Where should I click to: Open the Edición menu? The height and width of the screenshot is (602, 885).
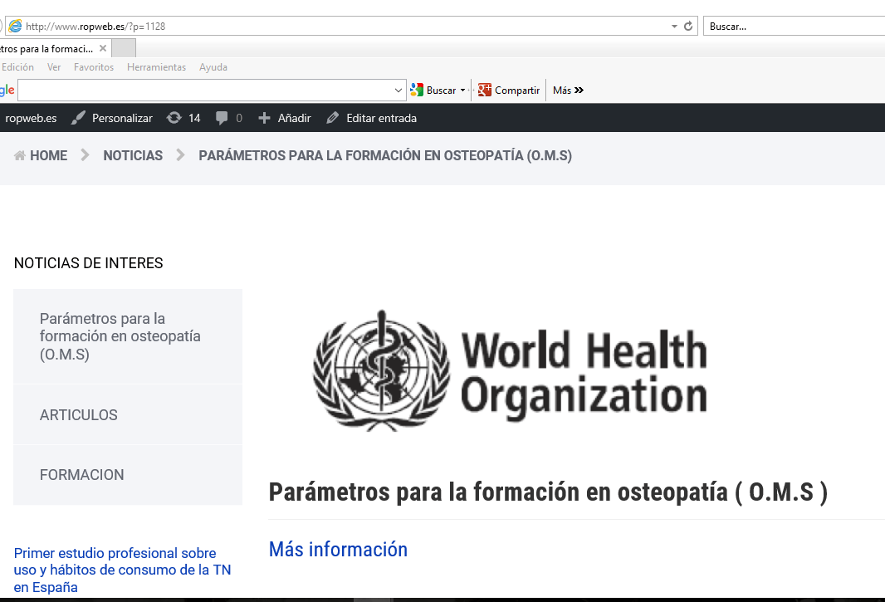click(x=17, y=67)
